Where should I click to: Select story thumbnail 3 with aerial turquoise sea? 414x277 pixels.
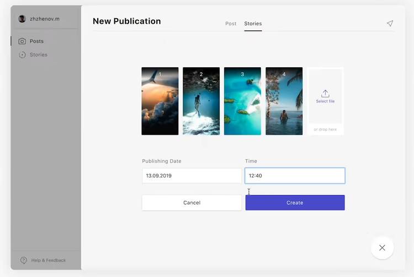[243, 101]
